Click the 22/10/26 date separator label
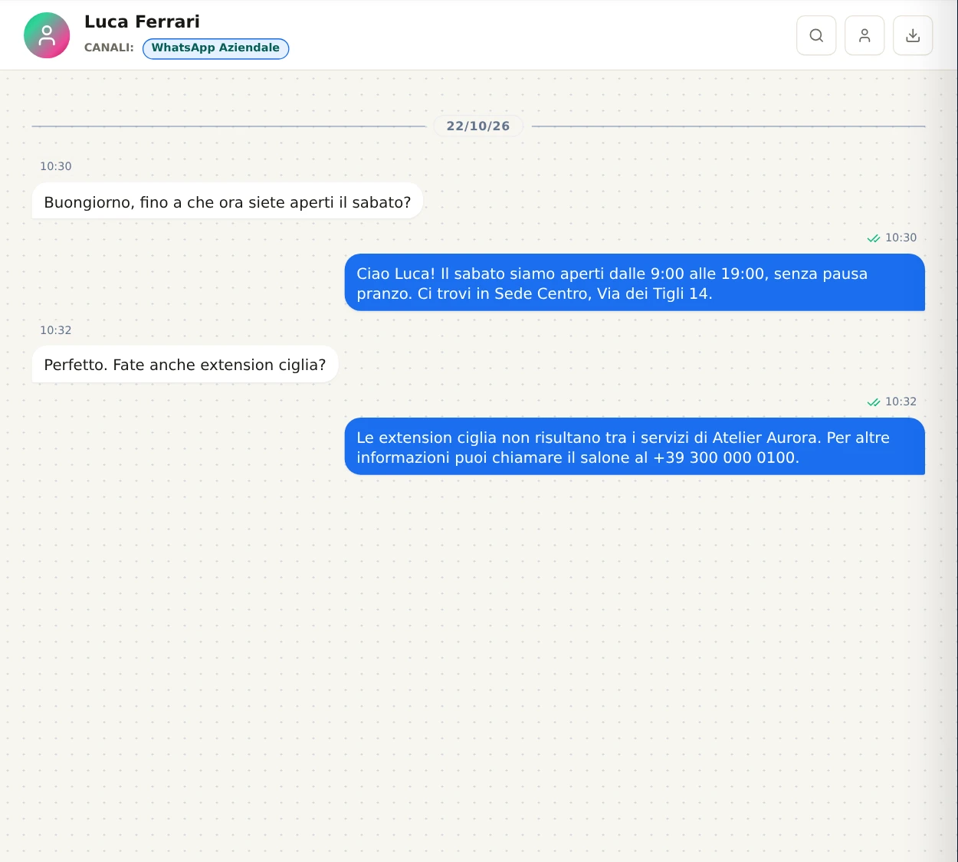The width and height of the screenshot is (958, 862). coord(478,126)
